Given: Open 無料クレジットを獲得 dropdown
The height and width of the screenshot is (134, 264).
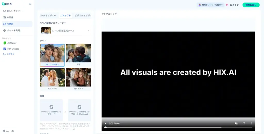Looking at the screenshot, I should (210, 5).
